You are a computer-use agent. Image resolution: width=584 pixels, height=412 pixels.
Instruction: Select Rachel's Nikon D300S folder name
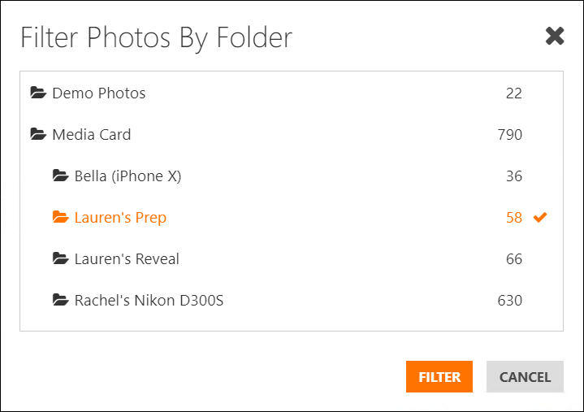click(x=149, y=300)
